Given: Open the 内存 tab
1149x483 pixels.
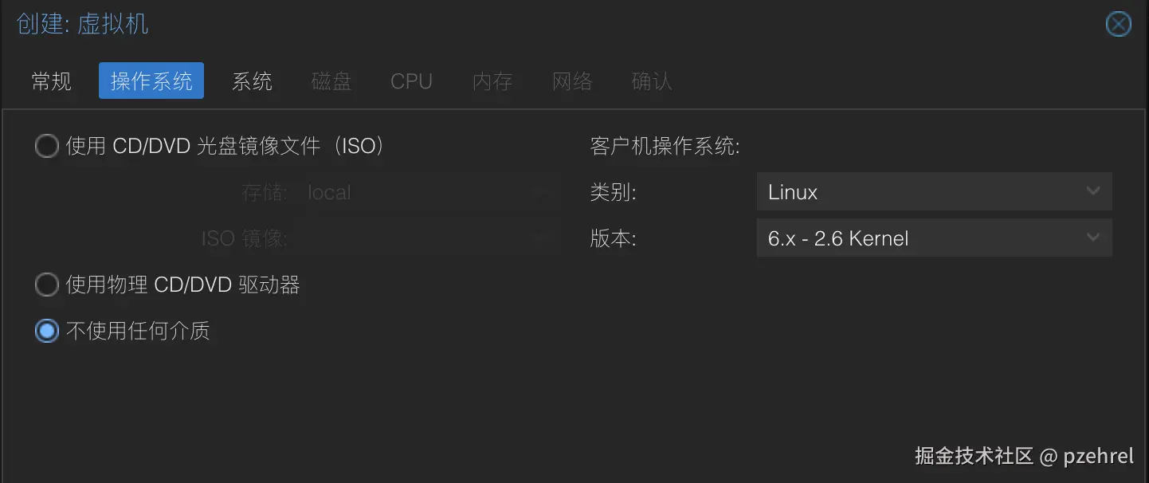Looking at the screenshot, I should [492, 80].
